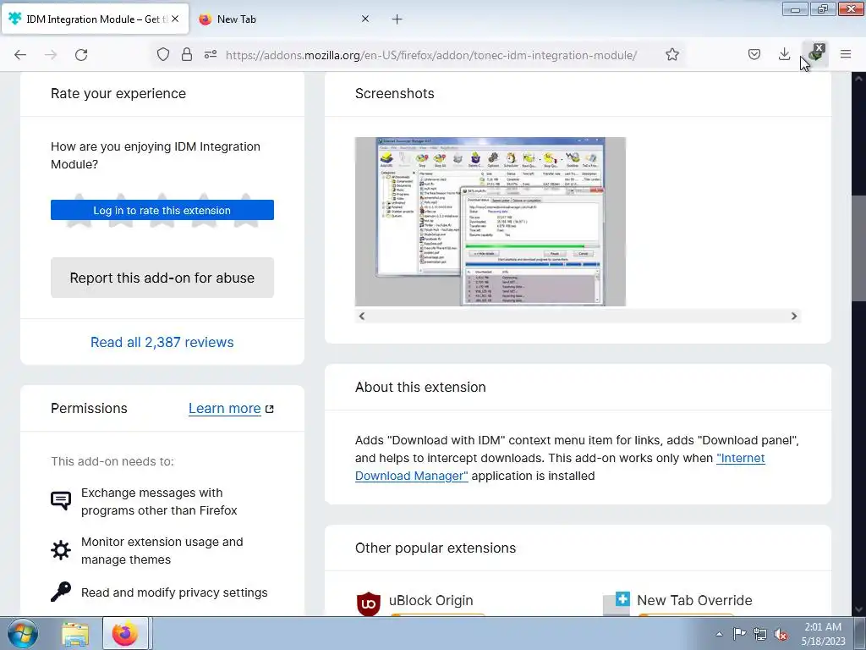This screenshot has width=866, height=650.
Task: Click 'Monitor extension usage and manage themes'
Action: pos(162,550)
